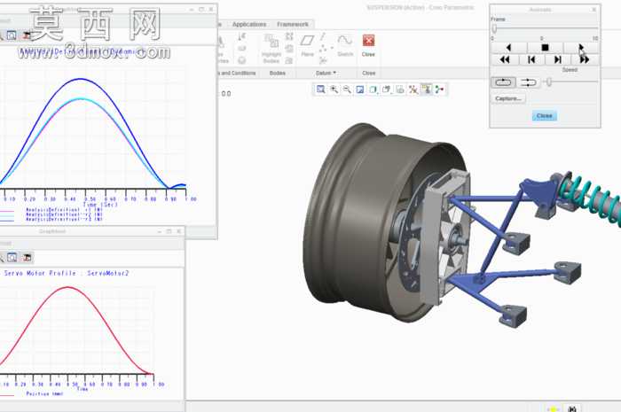Click the Zoom In graphics toolbar icon

point(334,89)
